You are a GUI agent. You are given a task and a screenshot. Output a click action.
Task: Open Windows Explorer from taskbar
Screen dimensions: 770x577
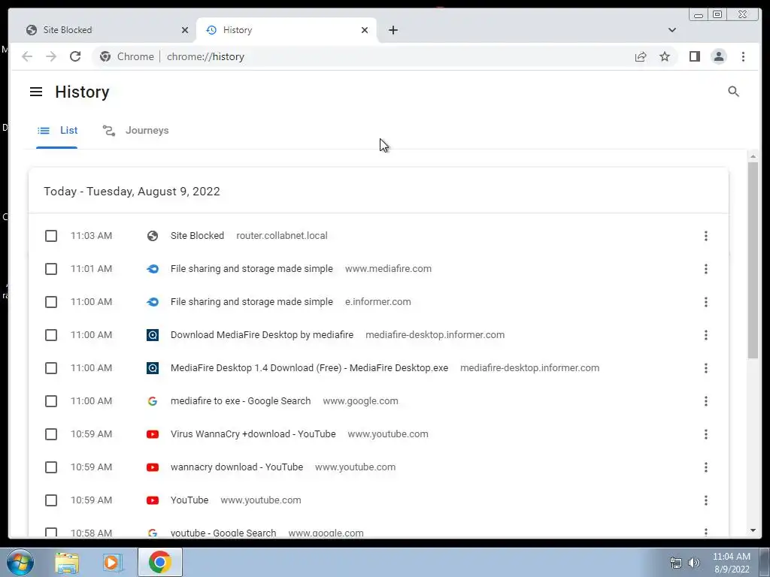67,563
